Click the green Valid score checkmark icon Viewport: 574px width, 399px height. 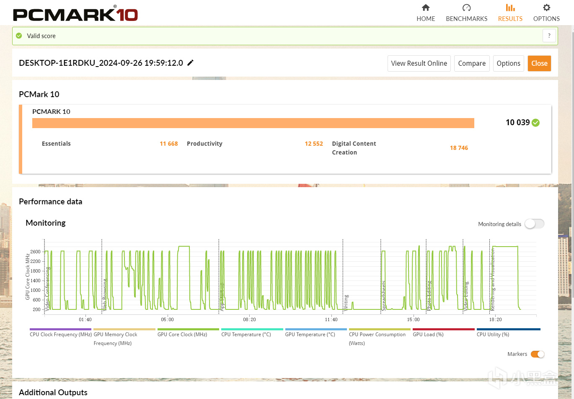(19, 36)
